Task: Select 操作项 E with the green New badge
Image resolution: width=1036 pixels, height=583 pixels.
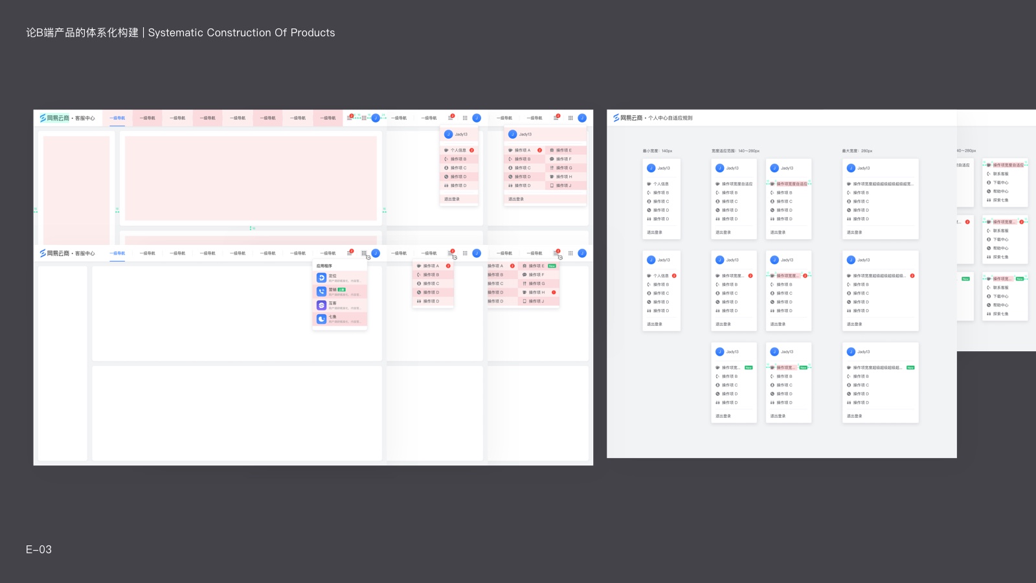Action: (x=539, y=266)
